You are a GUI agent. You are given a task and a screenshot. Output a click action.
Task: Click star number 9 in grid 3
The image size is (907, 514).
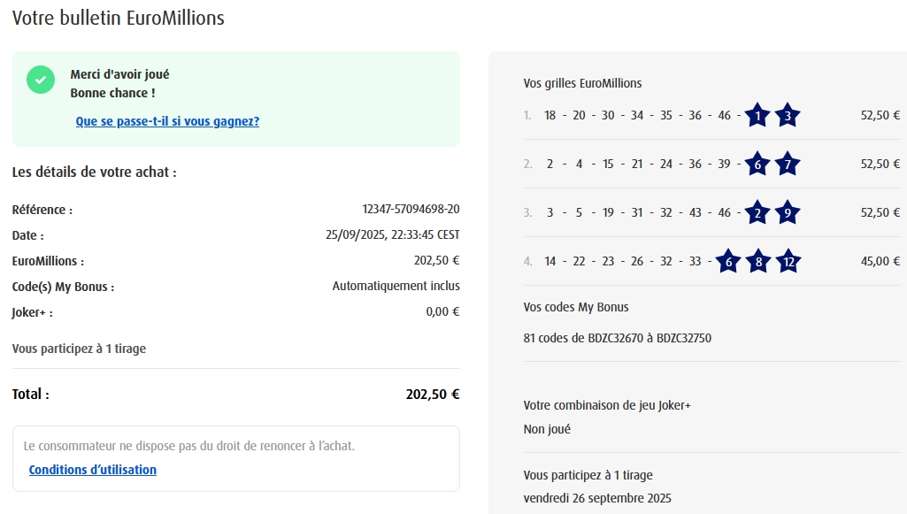pos(788,212)
